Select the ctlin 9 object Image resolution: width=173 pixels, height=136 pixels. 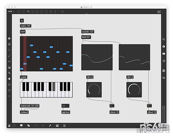click(130, 77)
